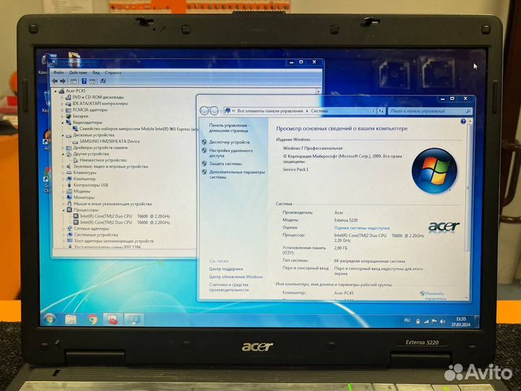Viewport: 521px width, 391px height.
Task: Open Windows Explorer from taskbar
Action: click(71, 319)
